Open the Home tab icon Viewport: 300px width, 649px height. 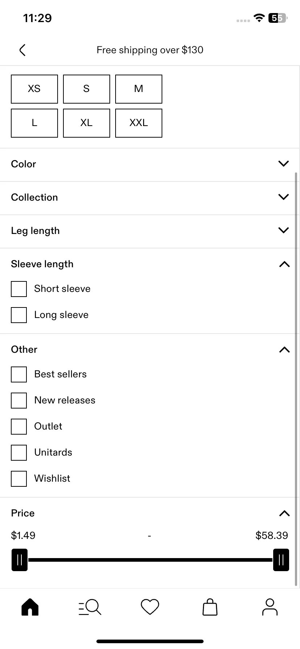30,607
